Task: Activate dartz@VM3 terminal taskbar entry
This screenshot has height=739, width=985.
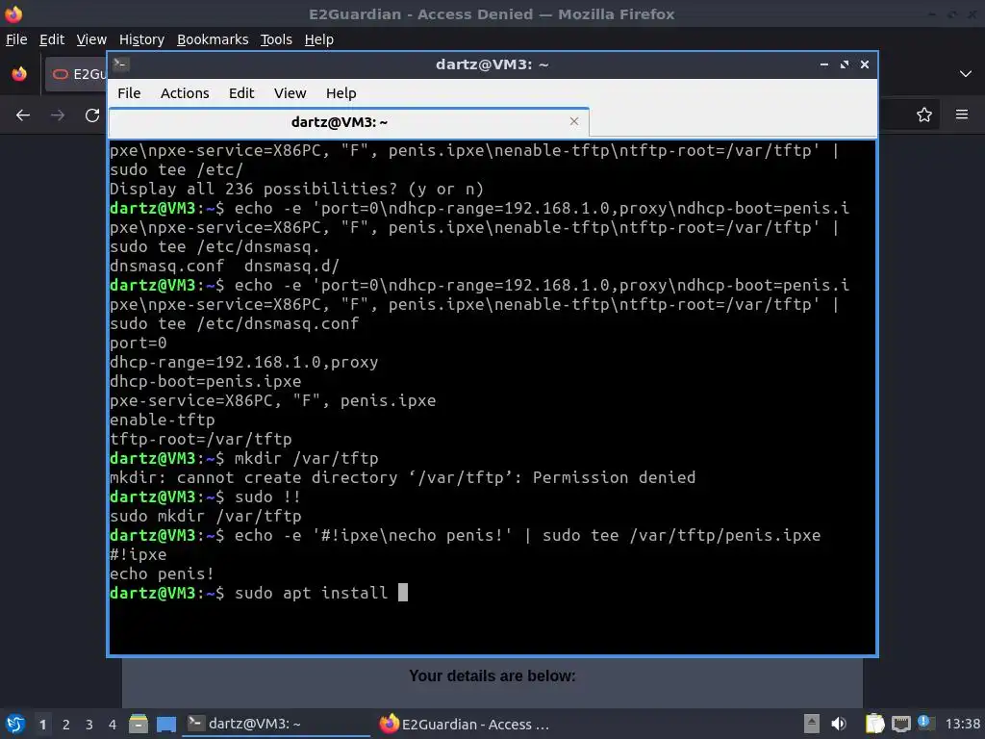Action: click(276, 724)
